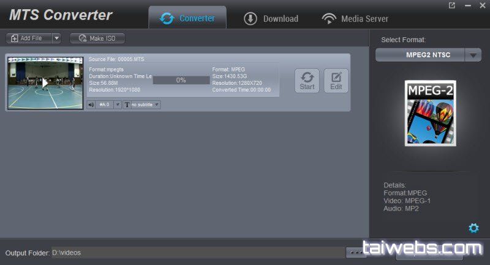Click the Output Folder path field
The width and height of the screenshot is (490, 265).
pyautogui.click(x=196, y=252)
